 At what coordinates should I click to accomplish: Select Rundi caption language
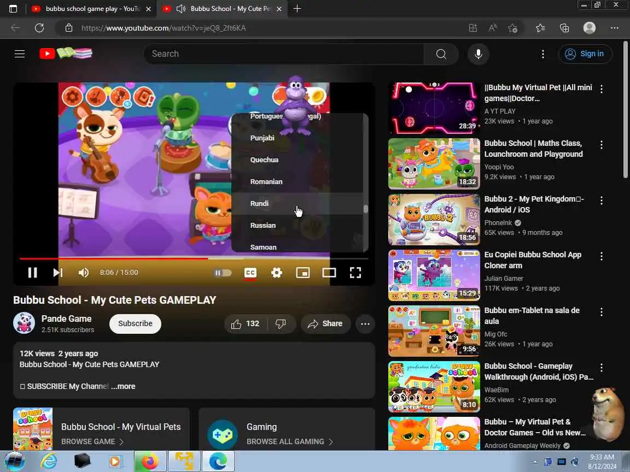tap(297, 203)
